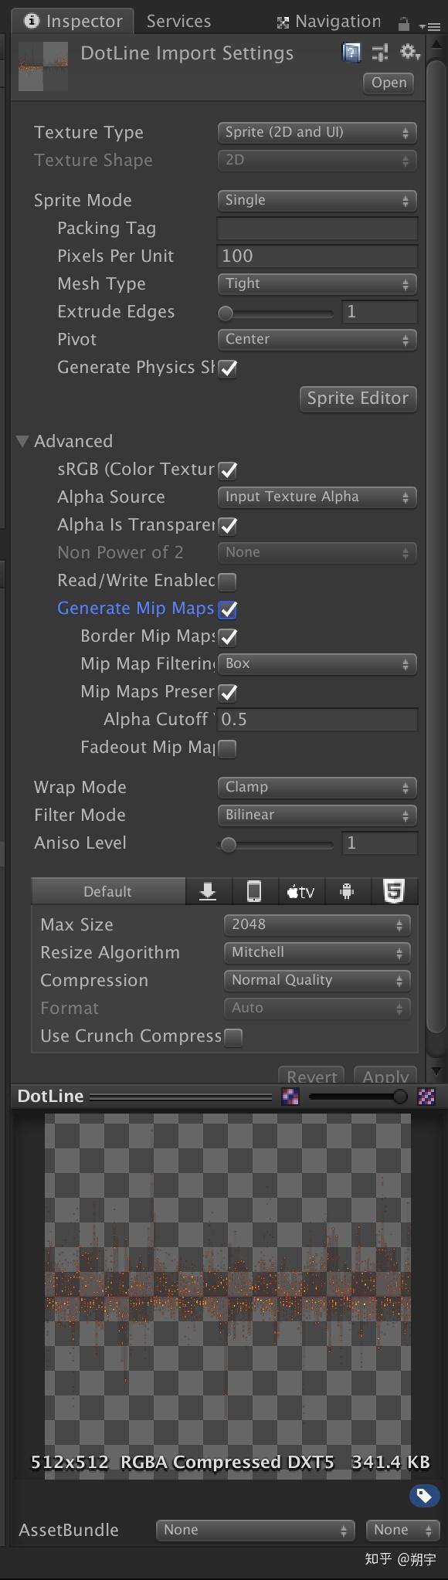Open the Sprite Editor
Screen dimensions: 448x1580
(358, 398)
